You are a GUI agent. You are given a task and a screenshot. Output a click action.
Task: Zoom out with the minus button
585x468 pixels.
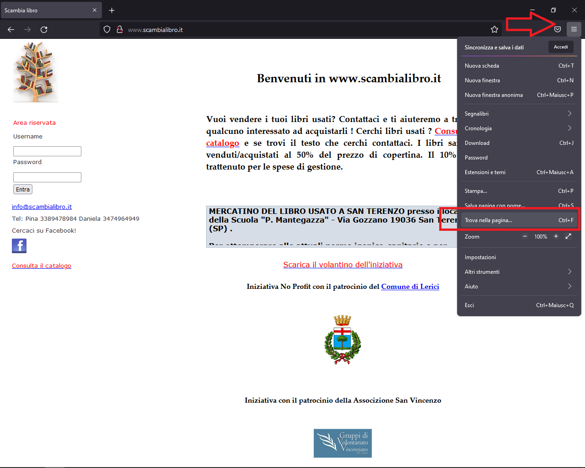[525, 236]
